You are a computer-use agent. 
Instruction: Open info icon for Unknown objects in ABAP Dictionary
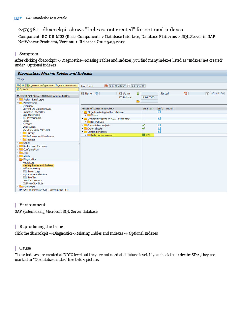159,119
